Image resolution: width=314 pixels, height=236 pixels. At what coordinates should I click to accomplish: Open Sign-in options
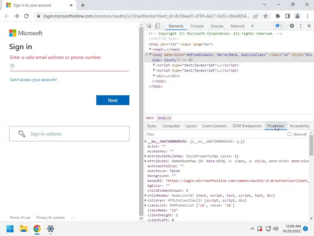tap(69, 134)
